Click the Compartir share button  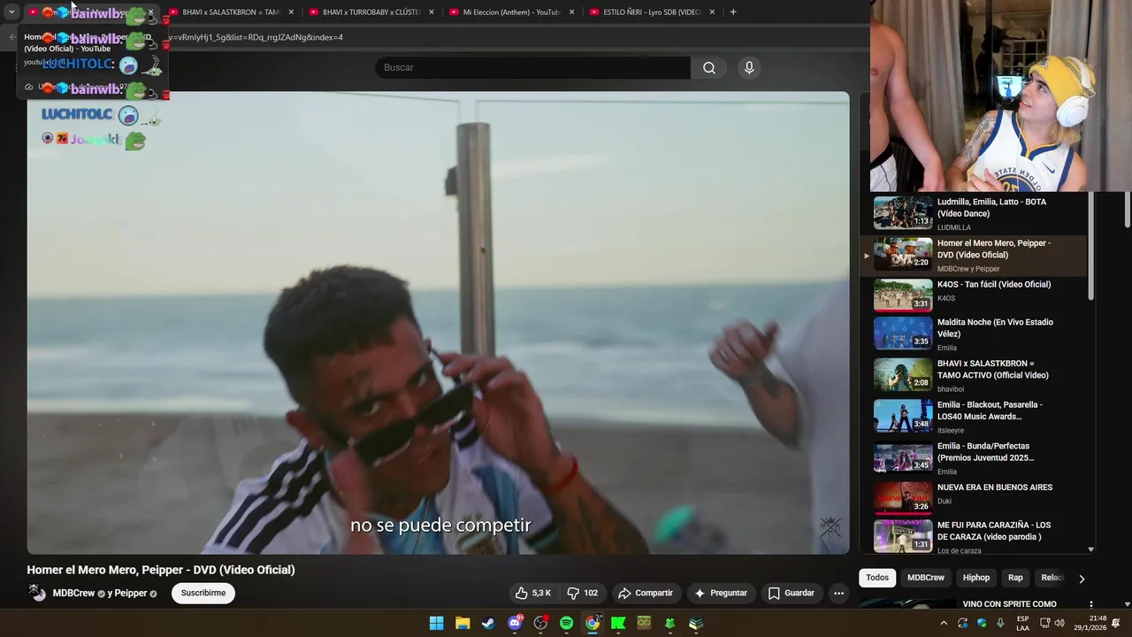(646, 593)
